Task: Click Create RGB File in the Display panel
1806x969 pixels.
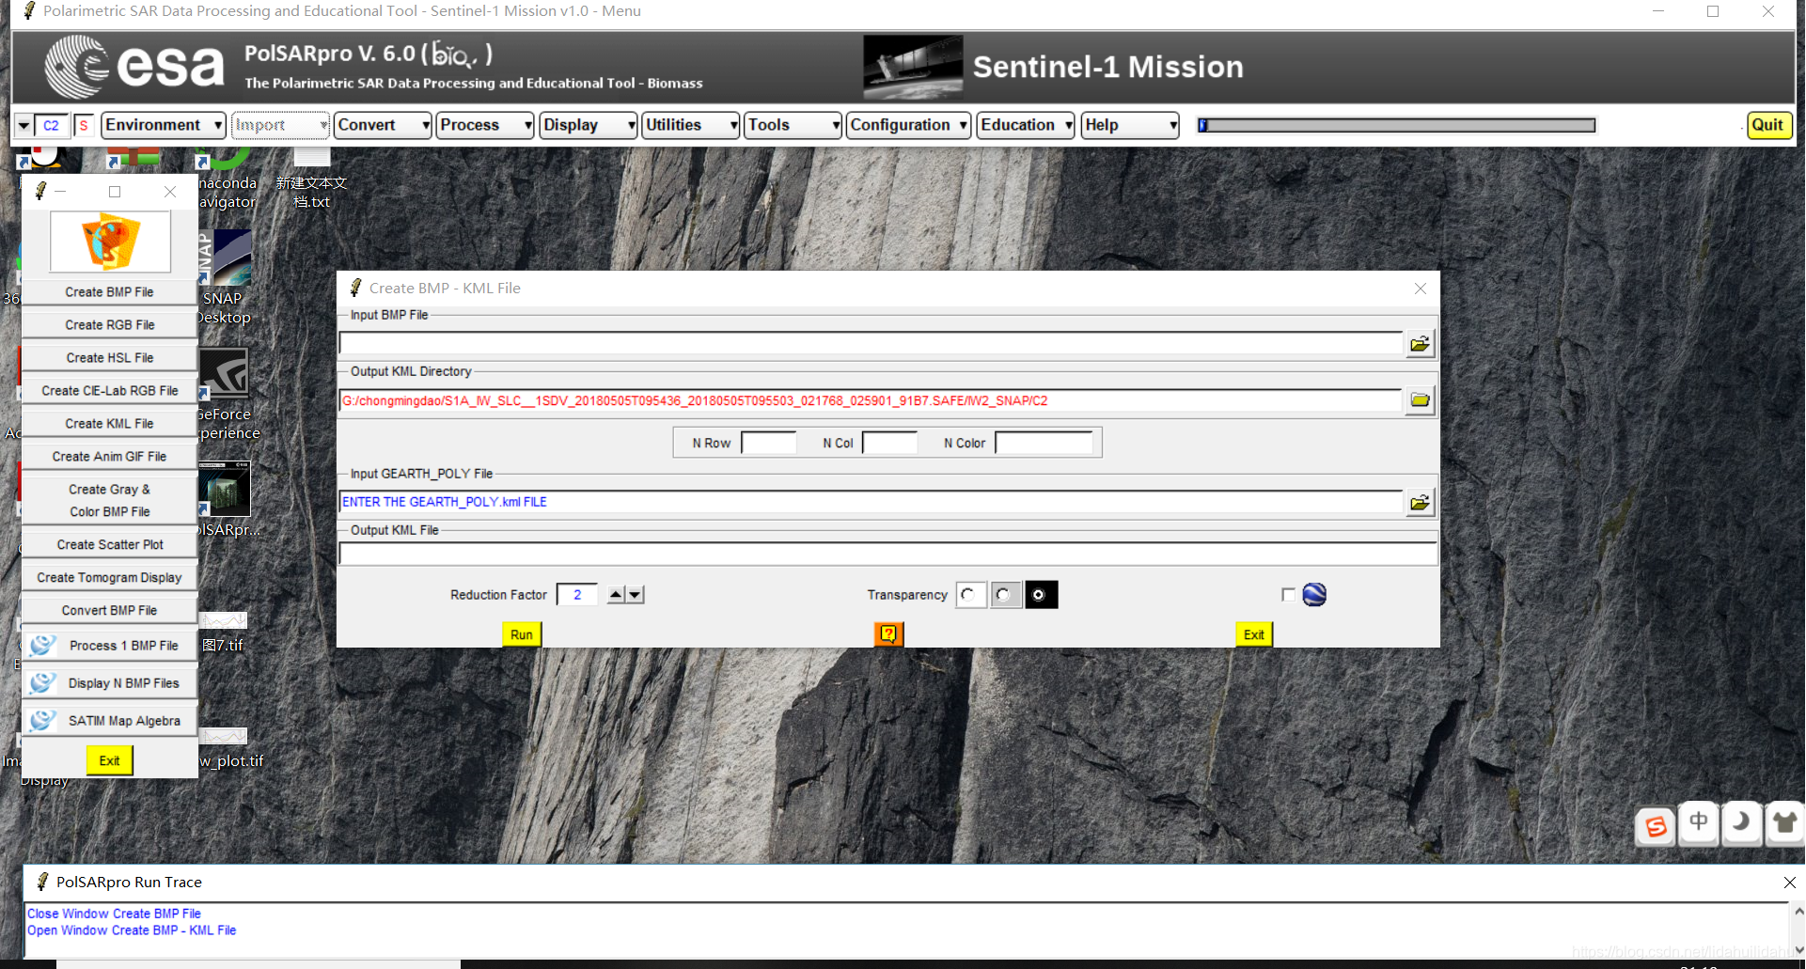Action: 109,325
